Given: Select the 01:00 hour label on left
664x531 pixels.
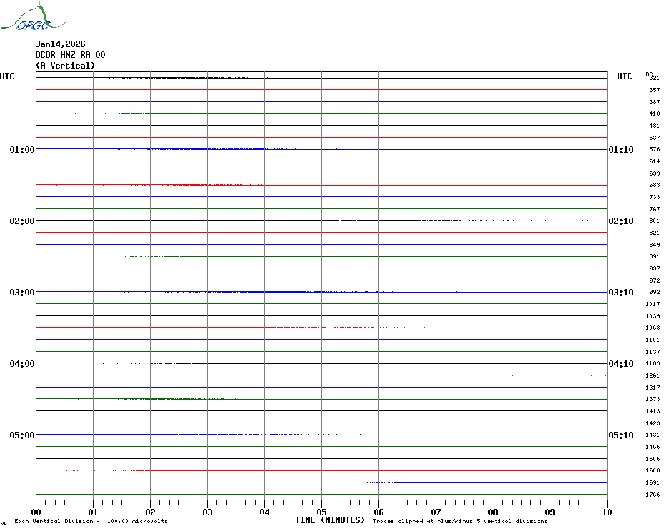Looking at the screenshot, I should pos(22,150).
